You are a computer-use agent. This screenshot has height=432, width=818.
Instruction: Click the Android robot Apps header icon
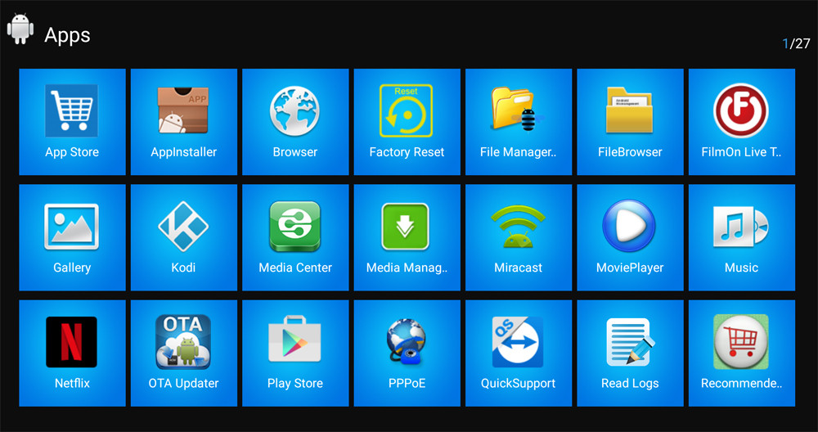click(x=20, y=29)
